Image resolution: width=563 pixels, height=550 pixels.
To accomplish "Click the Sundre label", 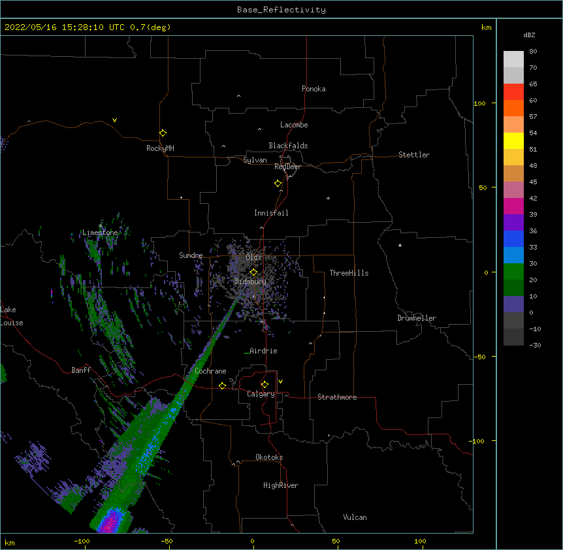I will tap(191, 255).
